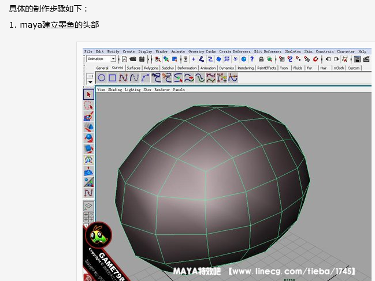Viewport: 375px width, 281px height.
Task: Switch to the Deformation shelf tab
Action: click(x=187, y=68)
